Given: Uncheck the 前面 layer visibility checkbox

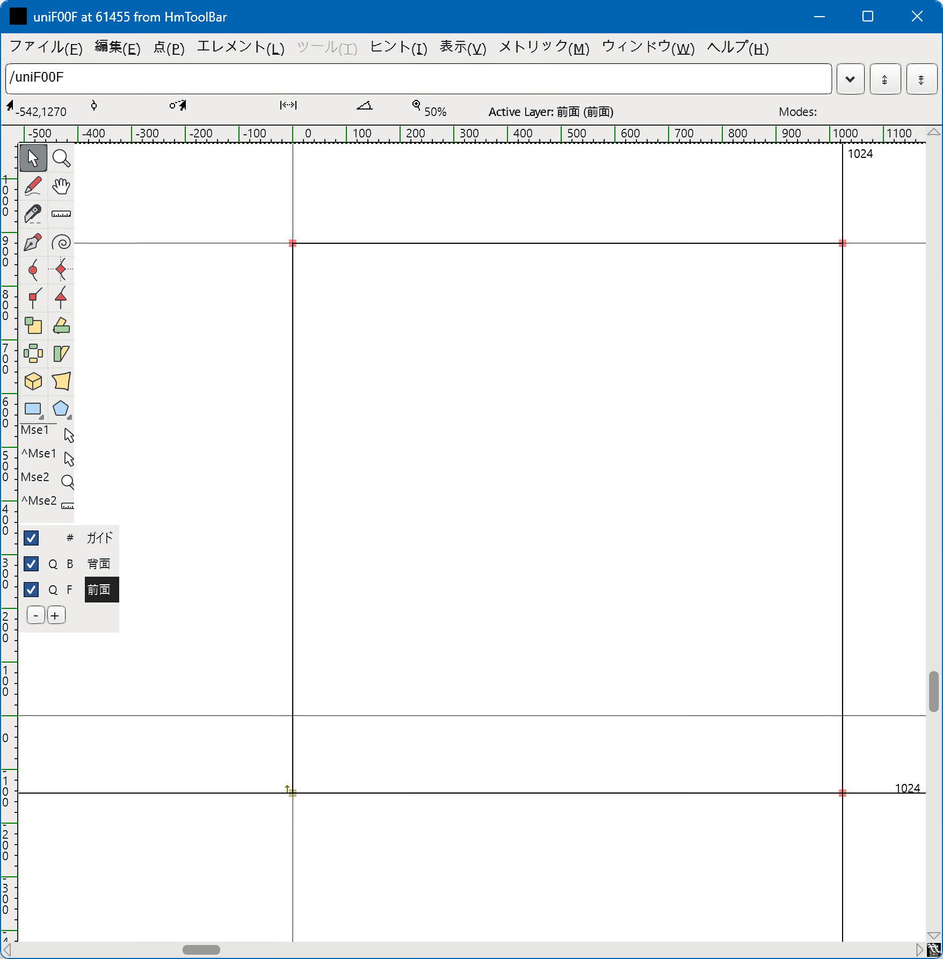Looking at the screenshot, I should (x=31, y=590).
